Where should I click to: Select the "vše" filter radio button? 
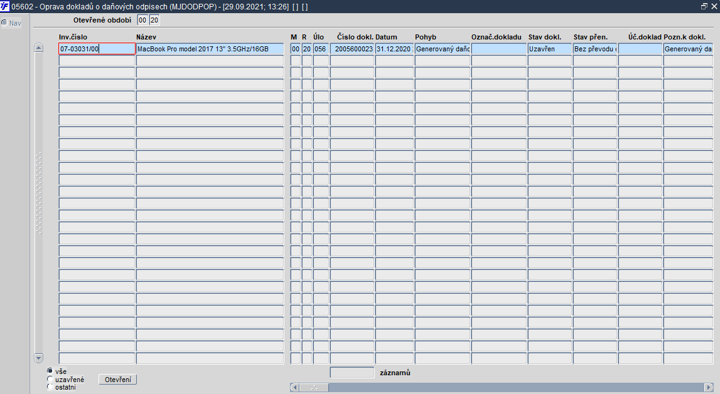(50, 371)
